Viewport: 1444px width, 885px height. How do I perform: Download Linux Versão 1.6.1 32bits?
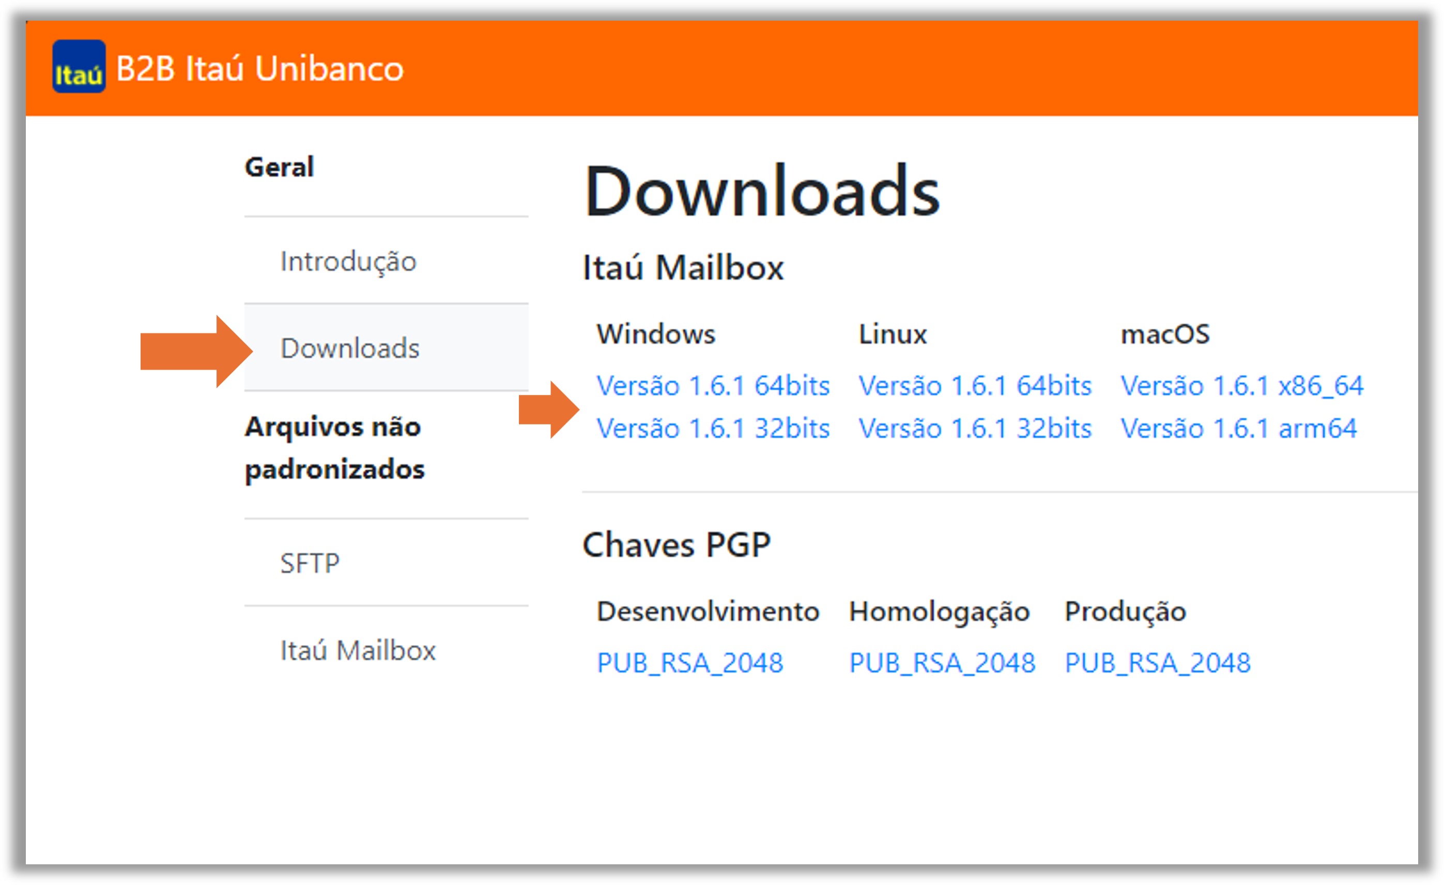[975, 429]
